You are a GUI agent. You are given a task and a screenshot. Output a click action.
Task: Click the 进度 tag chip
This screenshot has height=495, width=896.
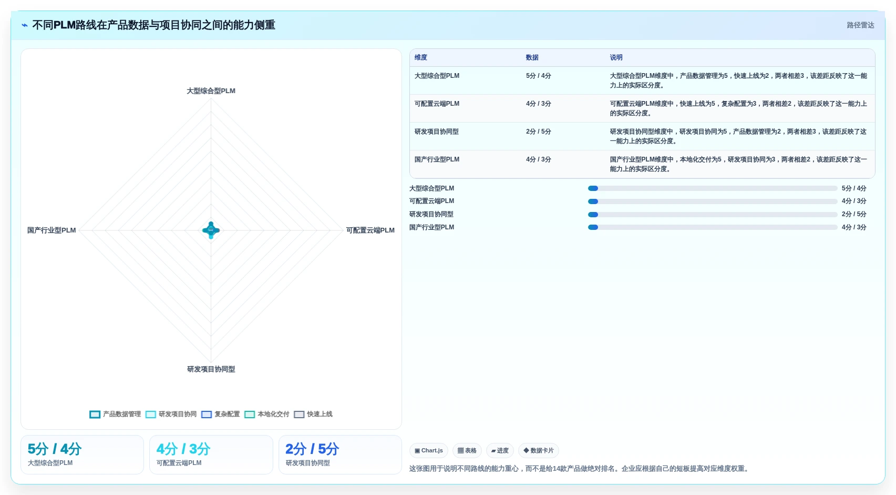coord(500,450)
